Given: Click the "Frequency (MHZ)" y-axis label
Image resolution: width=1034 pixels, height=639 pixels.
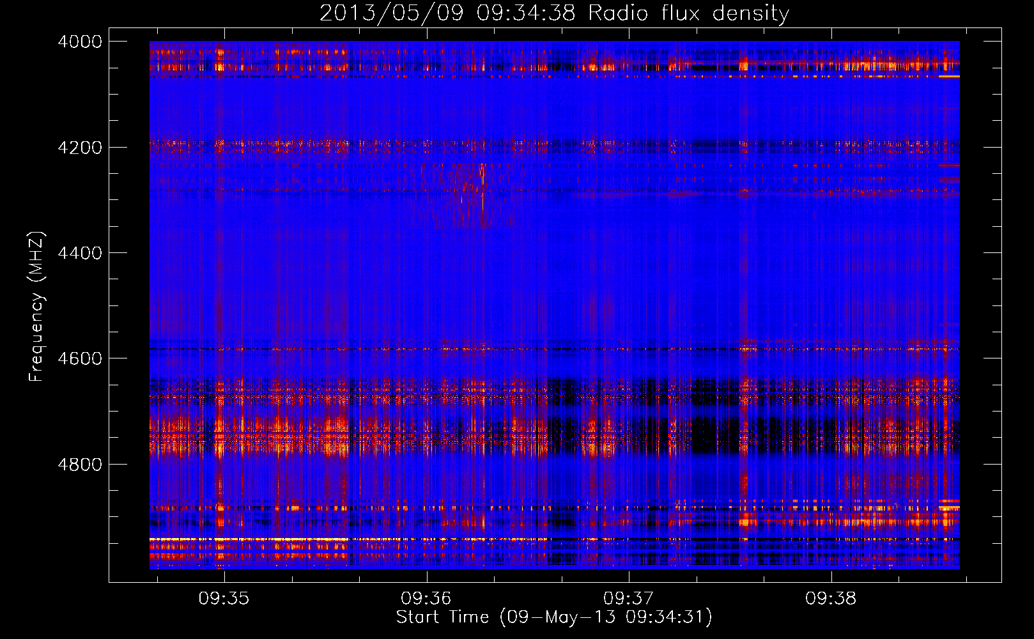Looking at the screenshot, I should click(37, 307).
